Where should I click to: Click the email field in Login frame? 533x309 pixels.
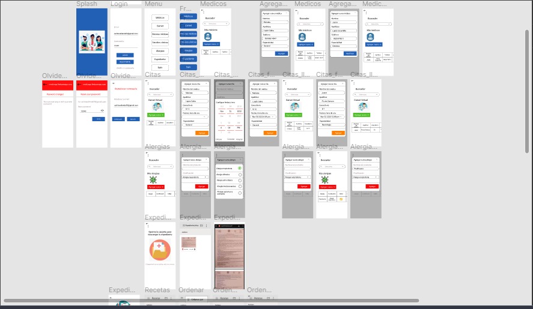pos(126,34)
